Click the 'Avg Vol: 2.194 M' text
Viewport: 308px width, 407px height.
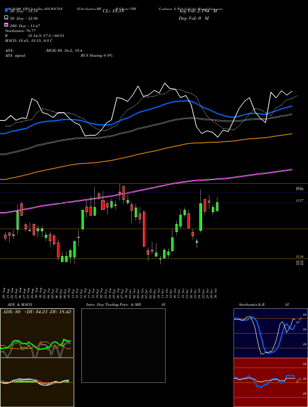click(198, 11)
